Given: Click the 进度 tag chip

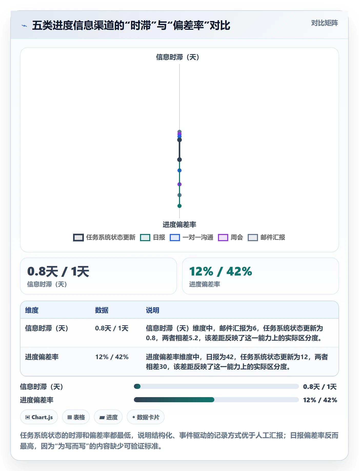Looking at the screenshot, I should (x=108, y=417).
